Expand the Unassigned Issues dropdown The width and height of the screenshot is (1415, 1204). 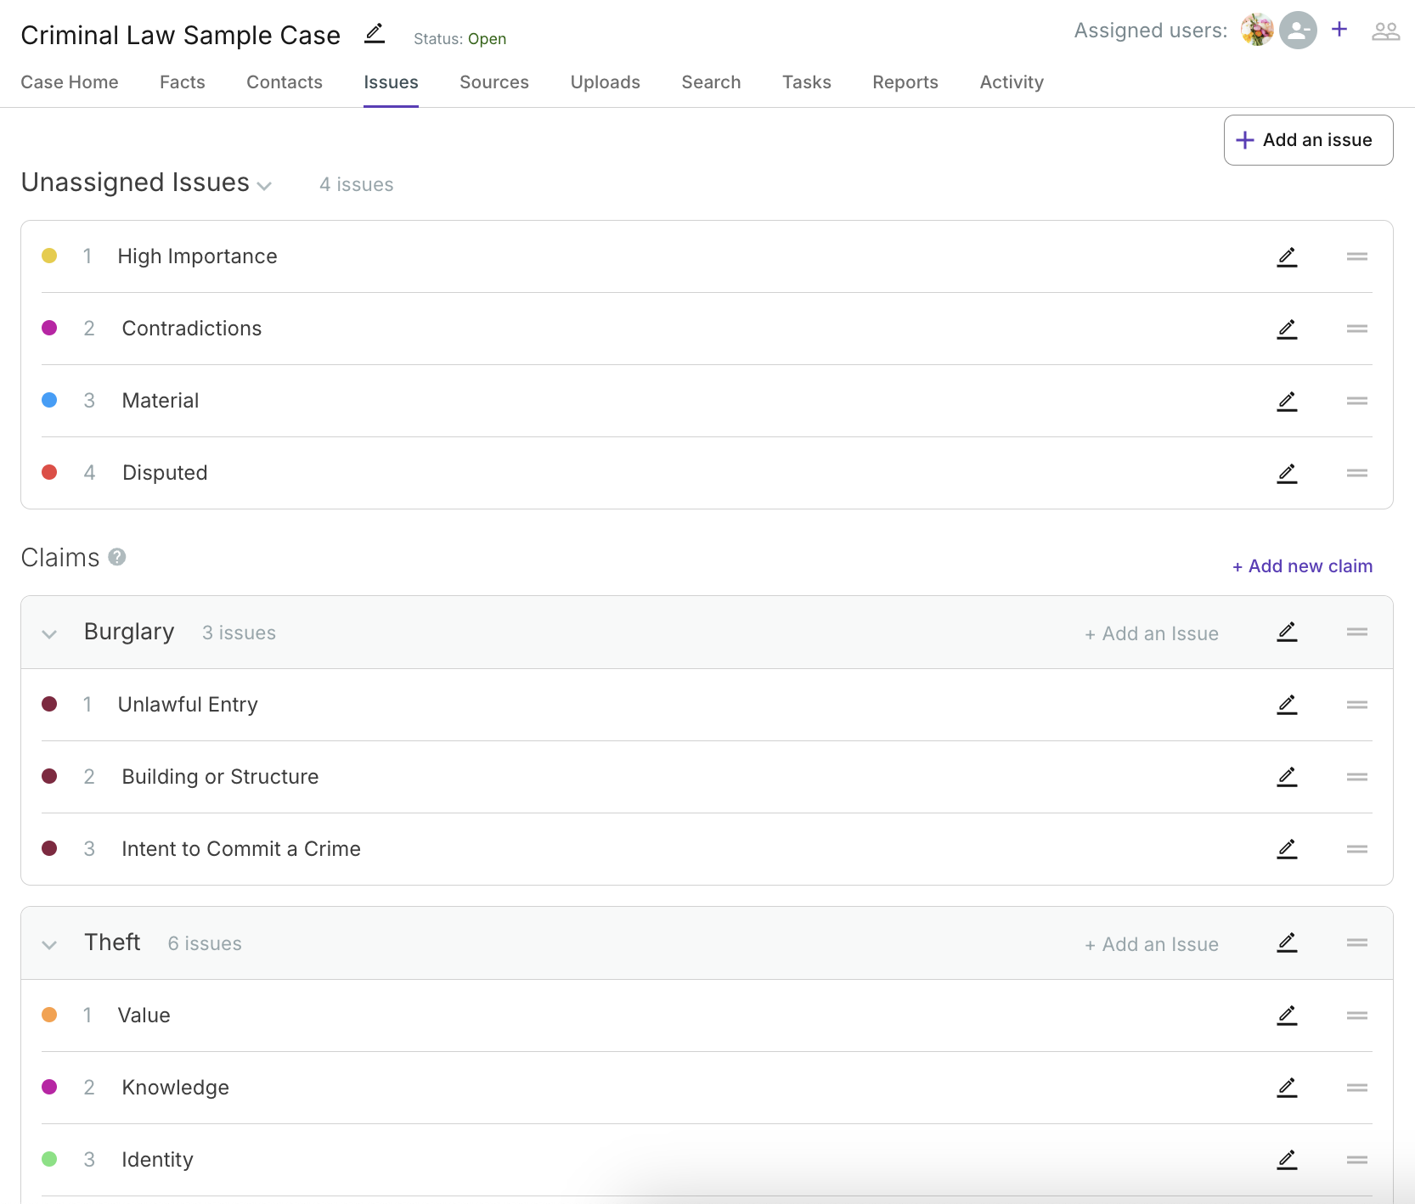[264, 186]
